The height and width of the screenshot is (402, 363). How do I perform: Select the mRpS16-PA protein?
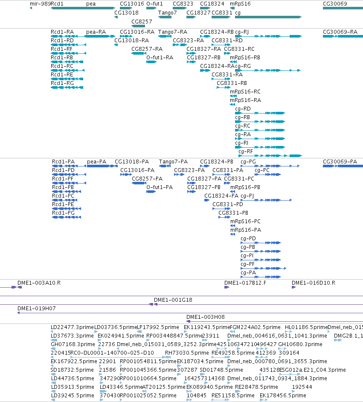[x=246, y=230]
